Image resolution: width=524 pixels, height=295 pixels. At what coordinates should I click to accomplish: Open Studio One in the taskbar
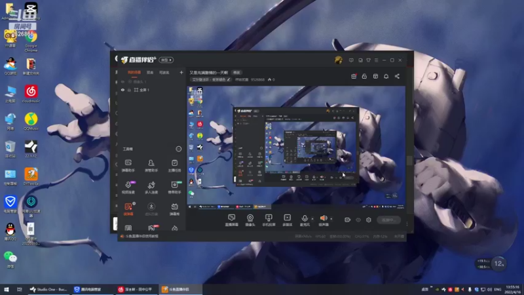tap(48, 289)
